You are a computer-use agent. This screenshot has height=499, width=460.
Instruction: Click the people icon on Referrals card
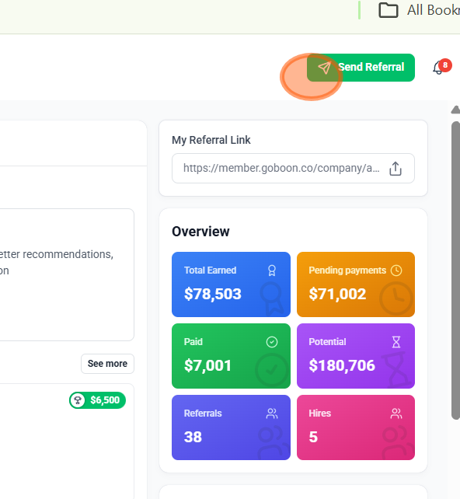pos(272,414)
